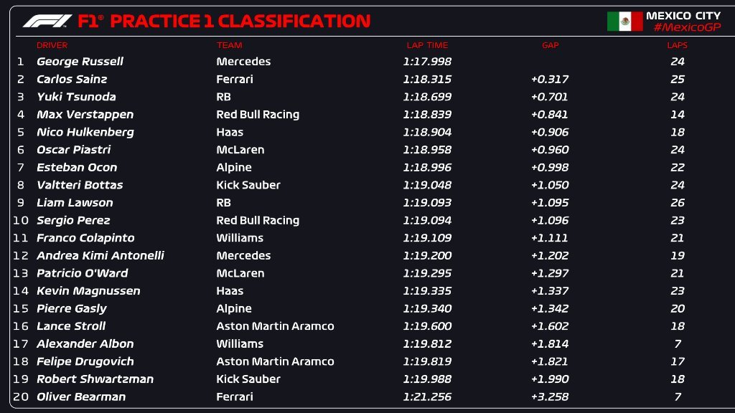
Task: Click the Practice 1 Classification title
Action: pyautogui.click(x=224, y=22)
